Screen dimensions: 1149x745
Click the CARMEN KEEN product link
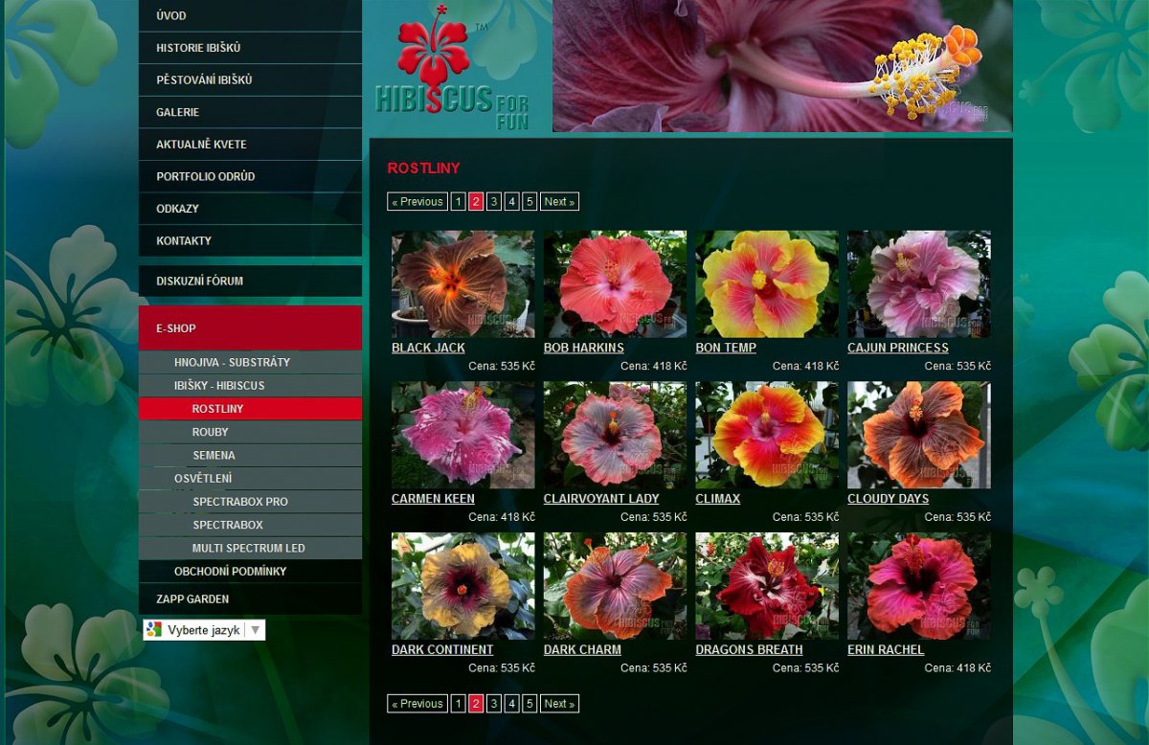tap(433, 499)
